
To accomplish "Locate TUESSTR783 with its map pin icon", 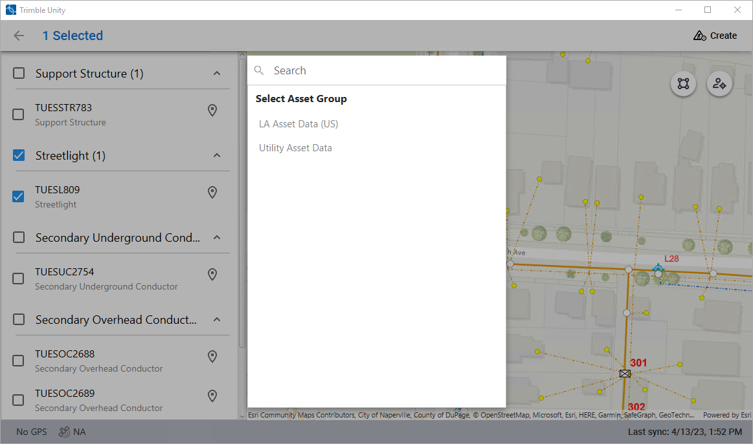I will pyautogui.click(x=212, y=111).
